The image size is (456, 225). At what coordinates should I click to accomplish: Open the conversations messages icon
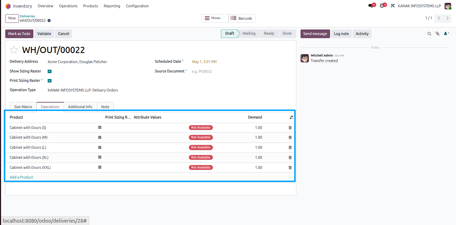[371, 6]
